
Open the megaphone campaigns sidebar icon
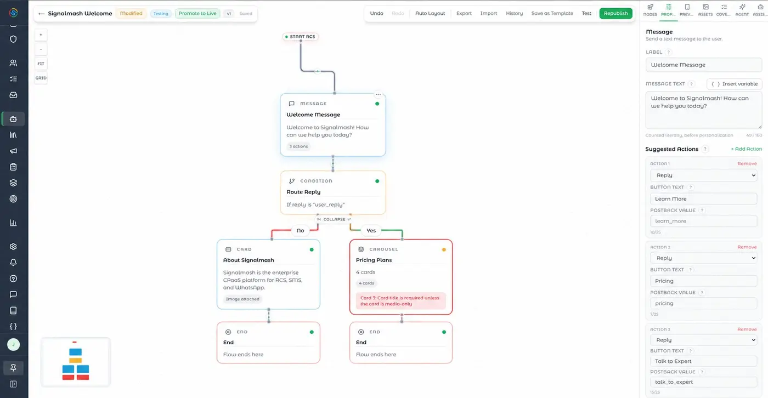(x=14, y=151)
